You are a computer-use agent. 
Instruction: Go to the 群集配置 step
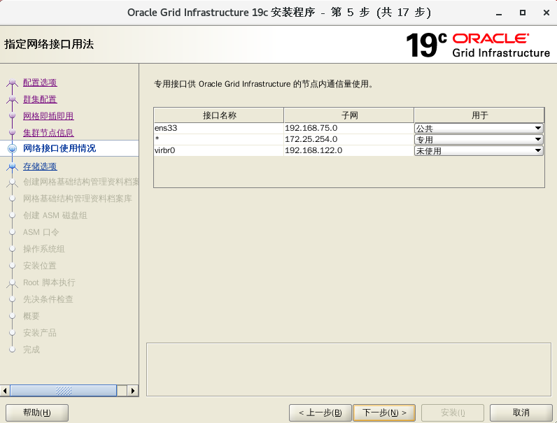[x=40, y=99]
